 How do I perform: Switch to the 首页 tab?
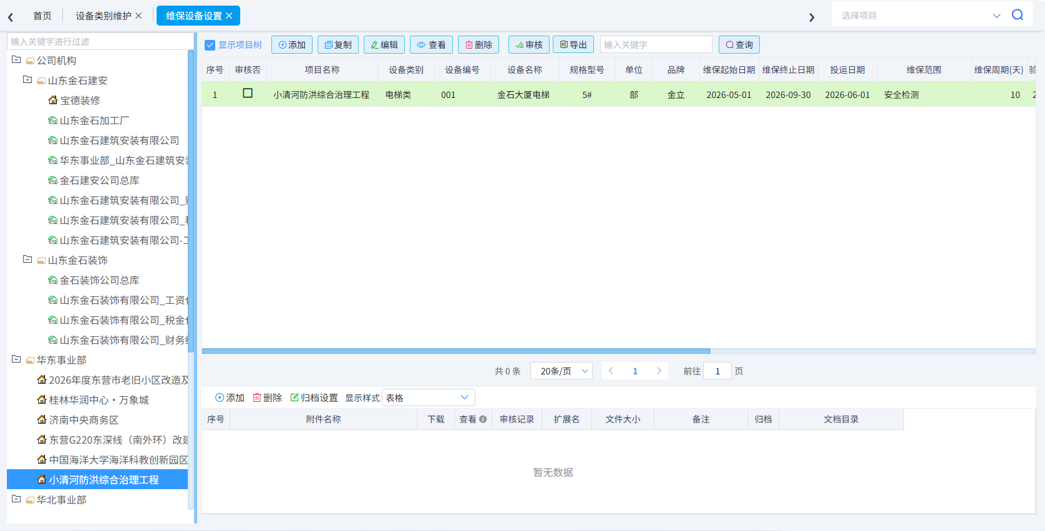[42, 16]
